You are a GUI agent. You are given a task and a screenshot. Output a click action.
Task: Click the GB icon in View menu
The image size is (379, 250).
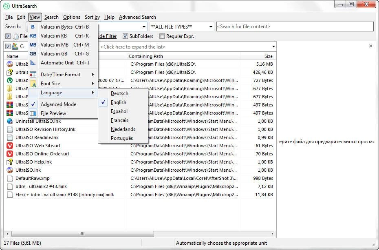(33, 54)
